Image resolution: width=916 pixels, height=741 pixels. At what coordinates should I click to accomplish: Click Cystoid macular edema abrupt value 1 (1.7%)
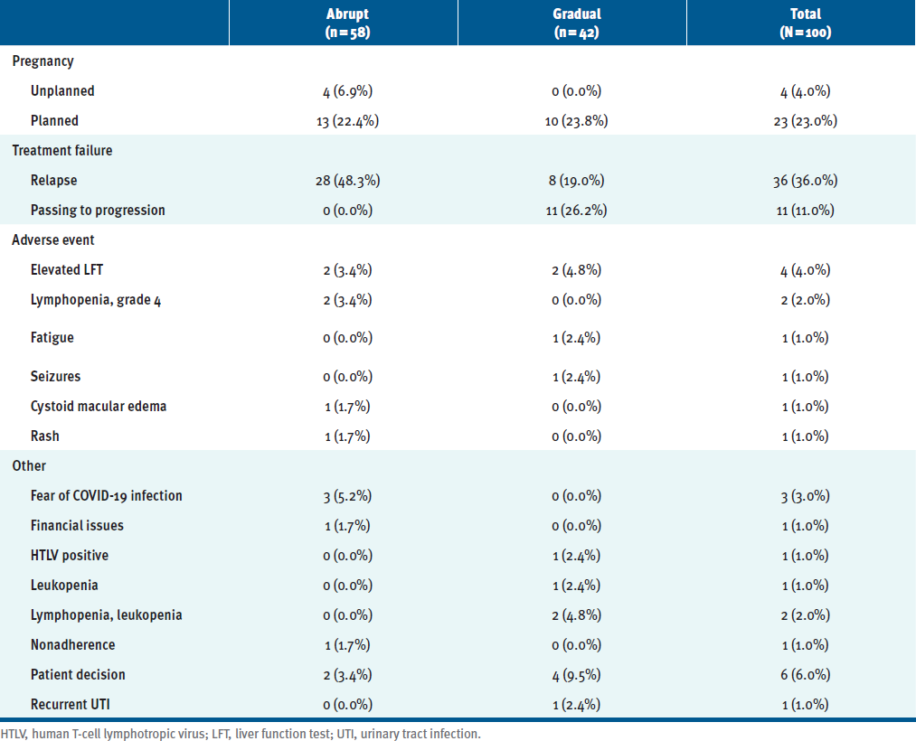point(347,407)
